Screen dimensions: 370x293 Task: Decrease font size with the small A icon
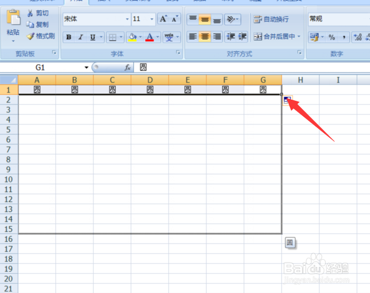click(x=175, y=19)
